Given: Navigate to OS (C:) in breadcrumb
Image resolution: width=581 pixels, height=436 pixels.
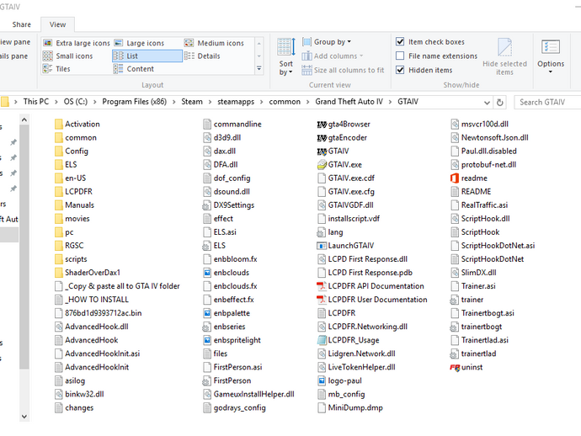Looking at the screenshot, I should (x=76, y=102).
